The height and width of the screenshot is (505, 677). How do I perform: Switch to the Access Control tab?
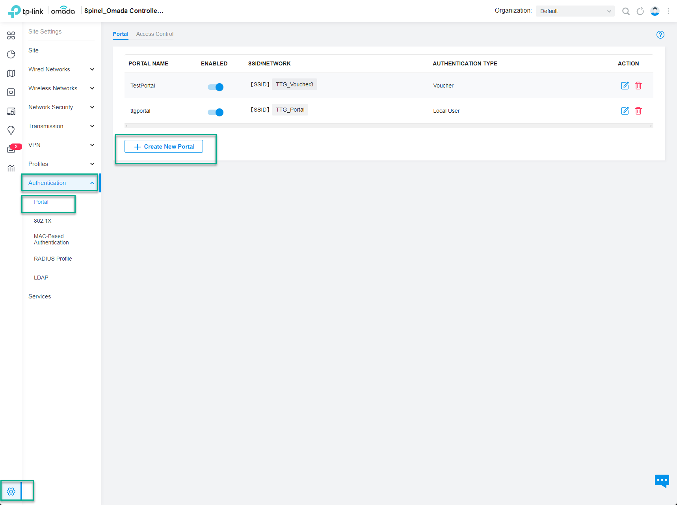pyautogui.click(x=155, y=34)
